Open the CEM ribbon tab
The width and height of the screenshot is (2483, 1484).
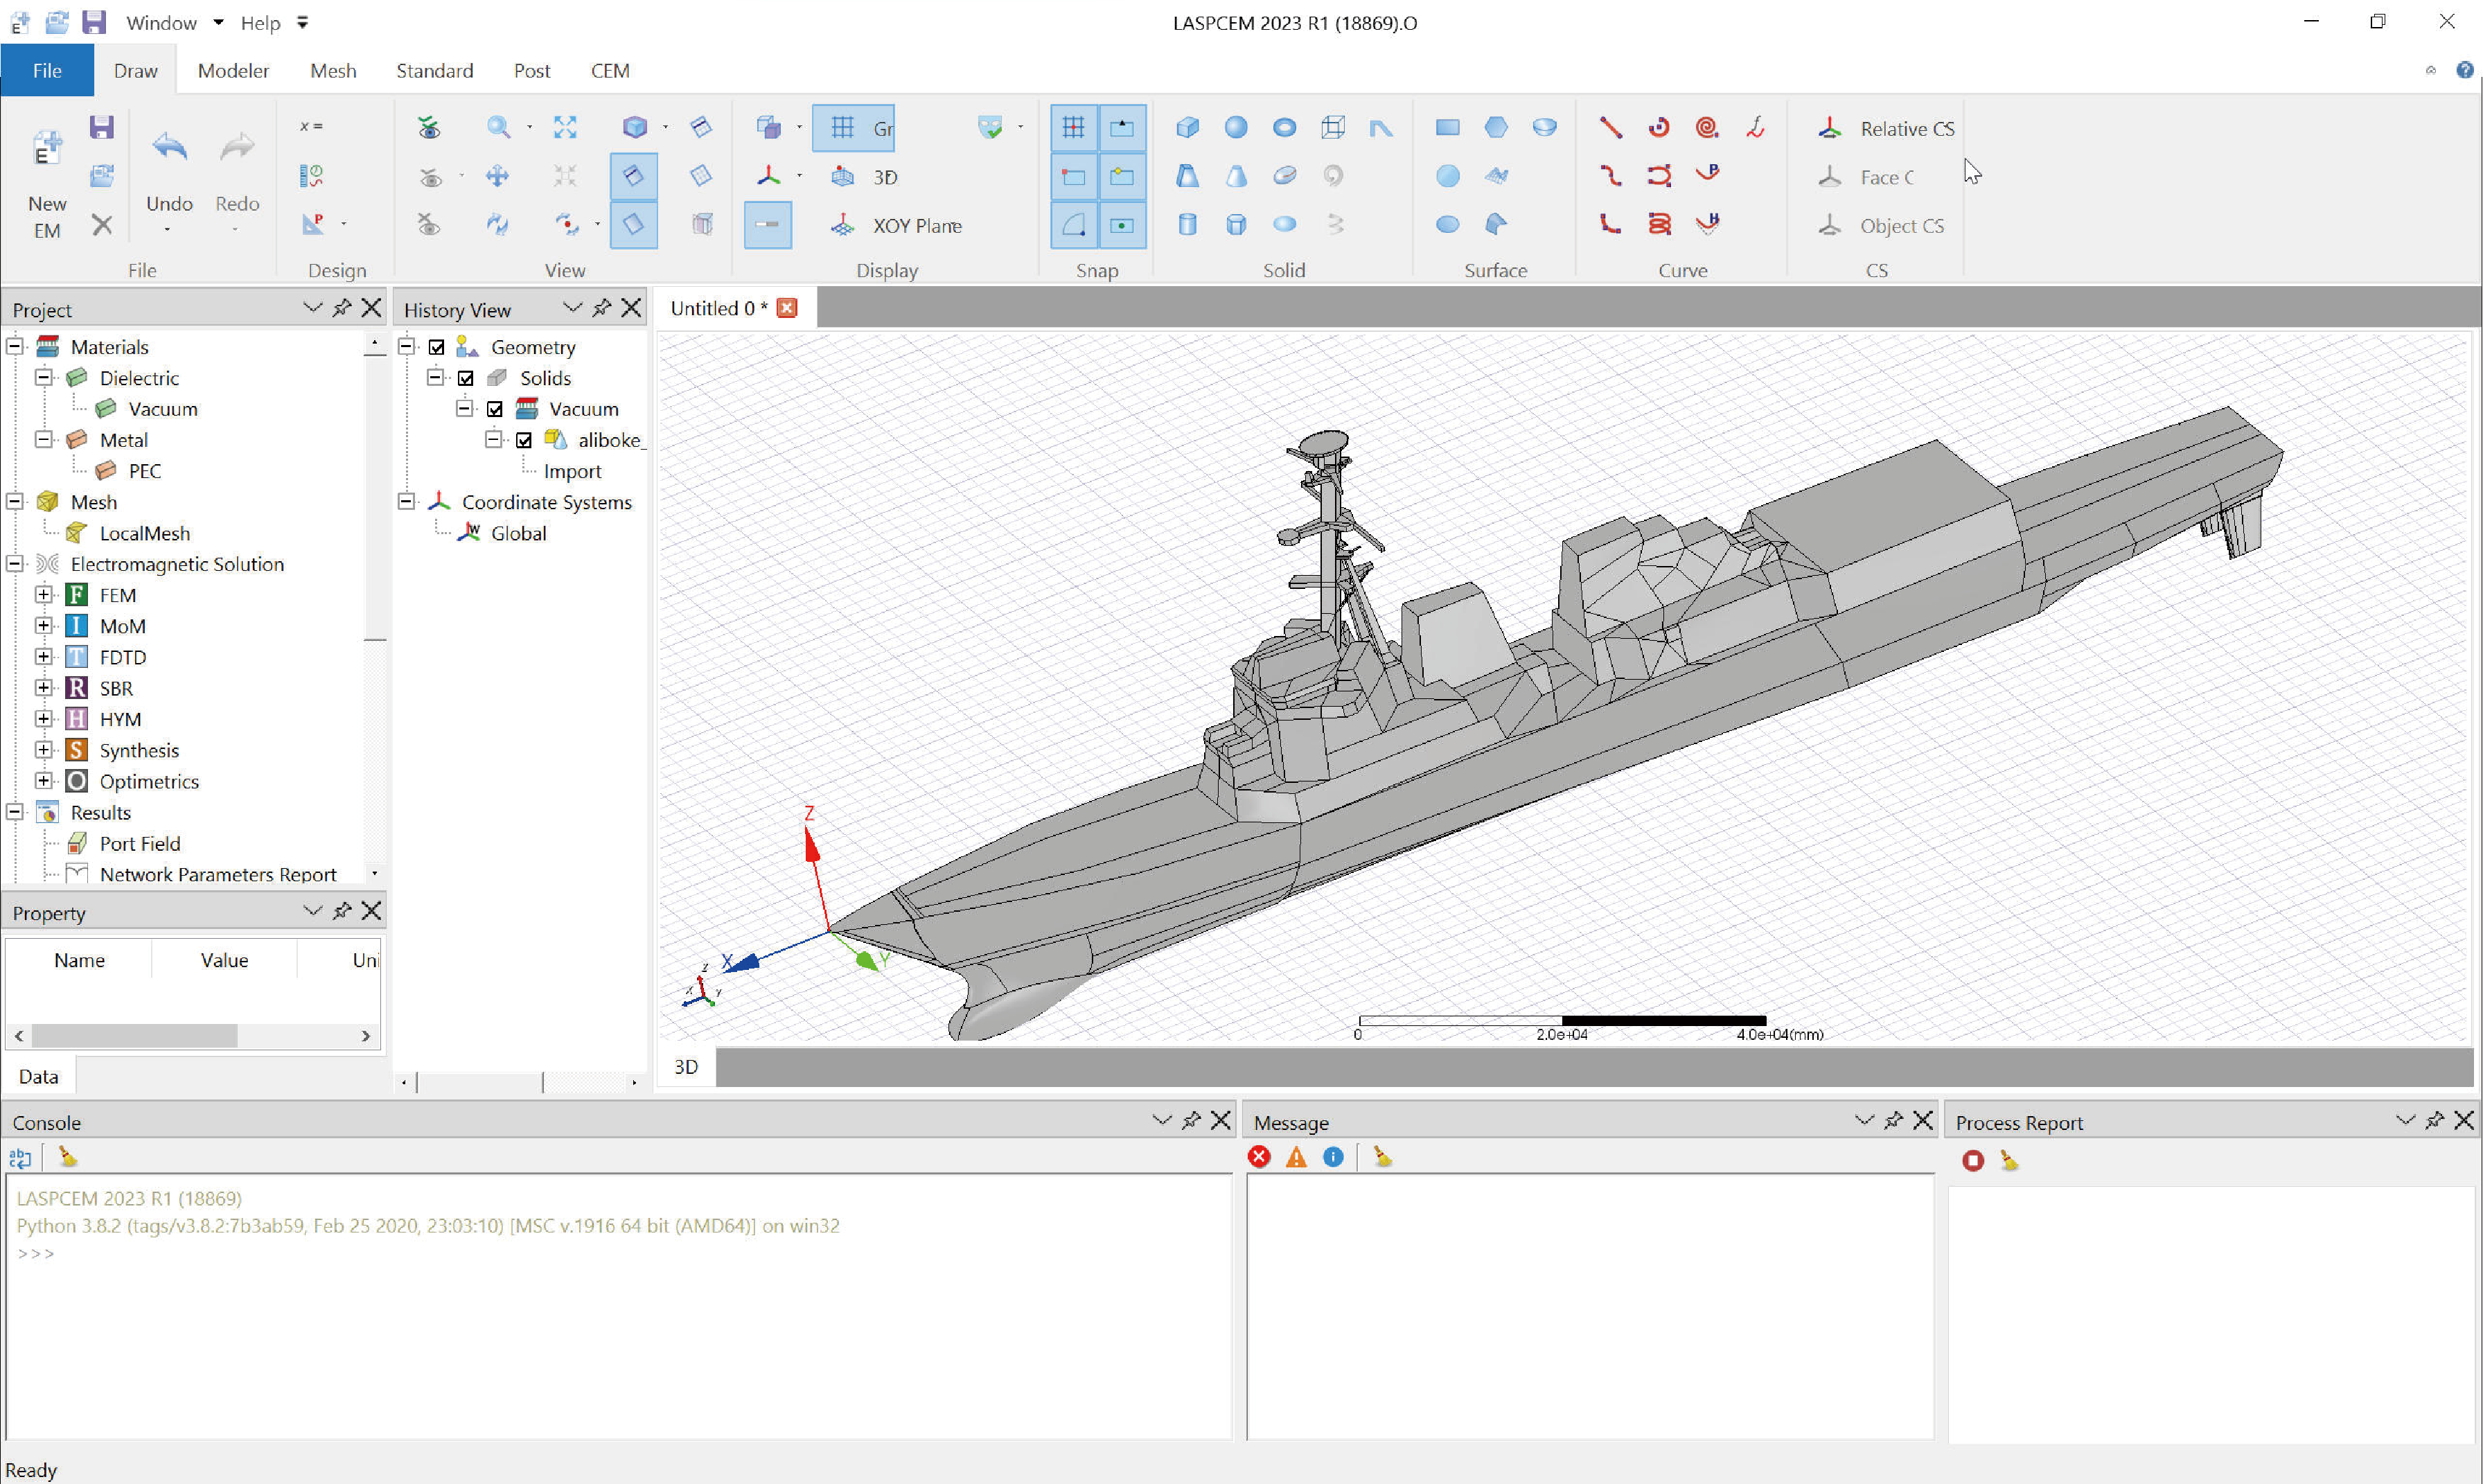pyautogui.click(x=609, y=71)
